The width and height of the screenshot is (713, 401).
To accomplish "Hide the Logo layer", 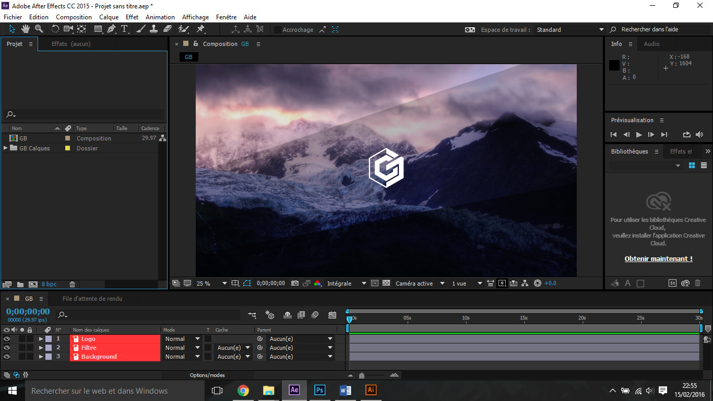I will [x=7, y=339].
